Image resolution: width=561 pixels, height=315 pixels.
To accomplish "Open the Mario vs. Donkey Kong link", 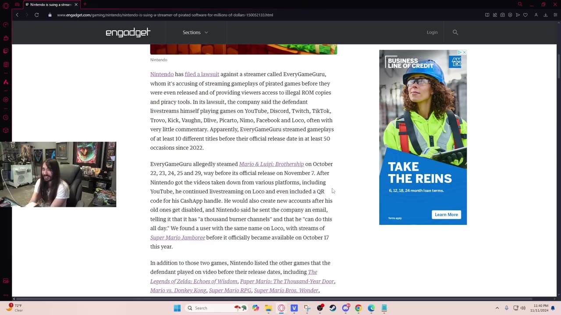I will point(178,290).
